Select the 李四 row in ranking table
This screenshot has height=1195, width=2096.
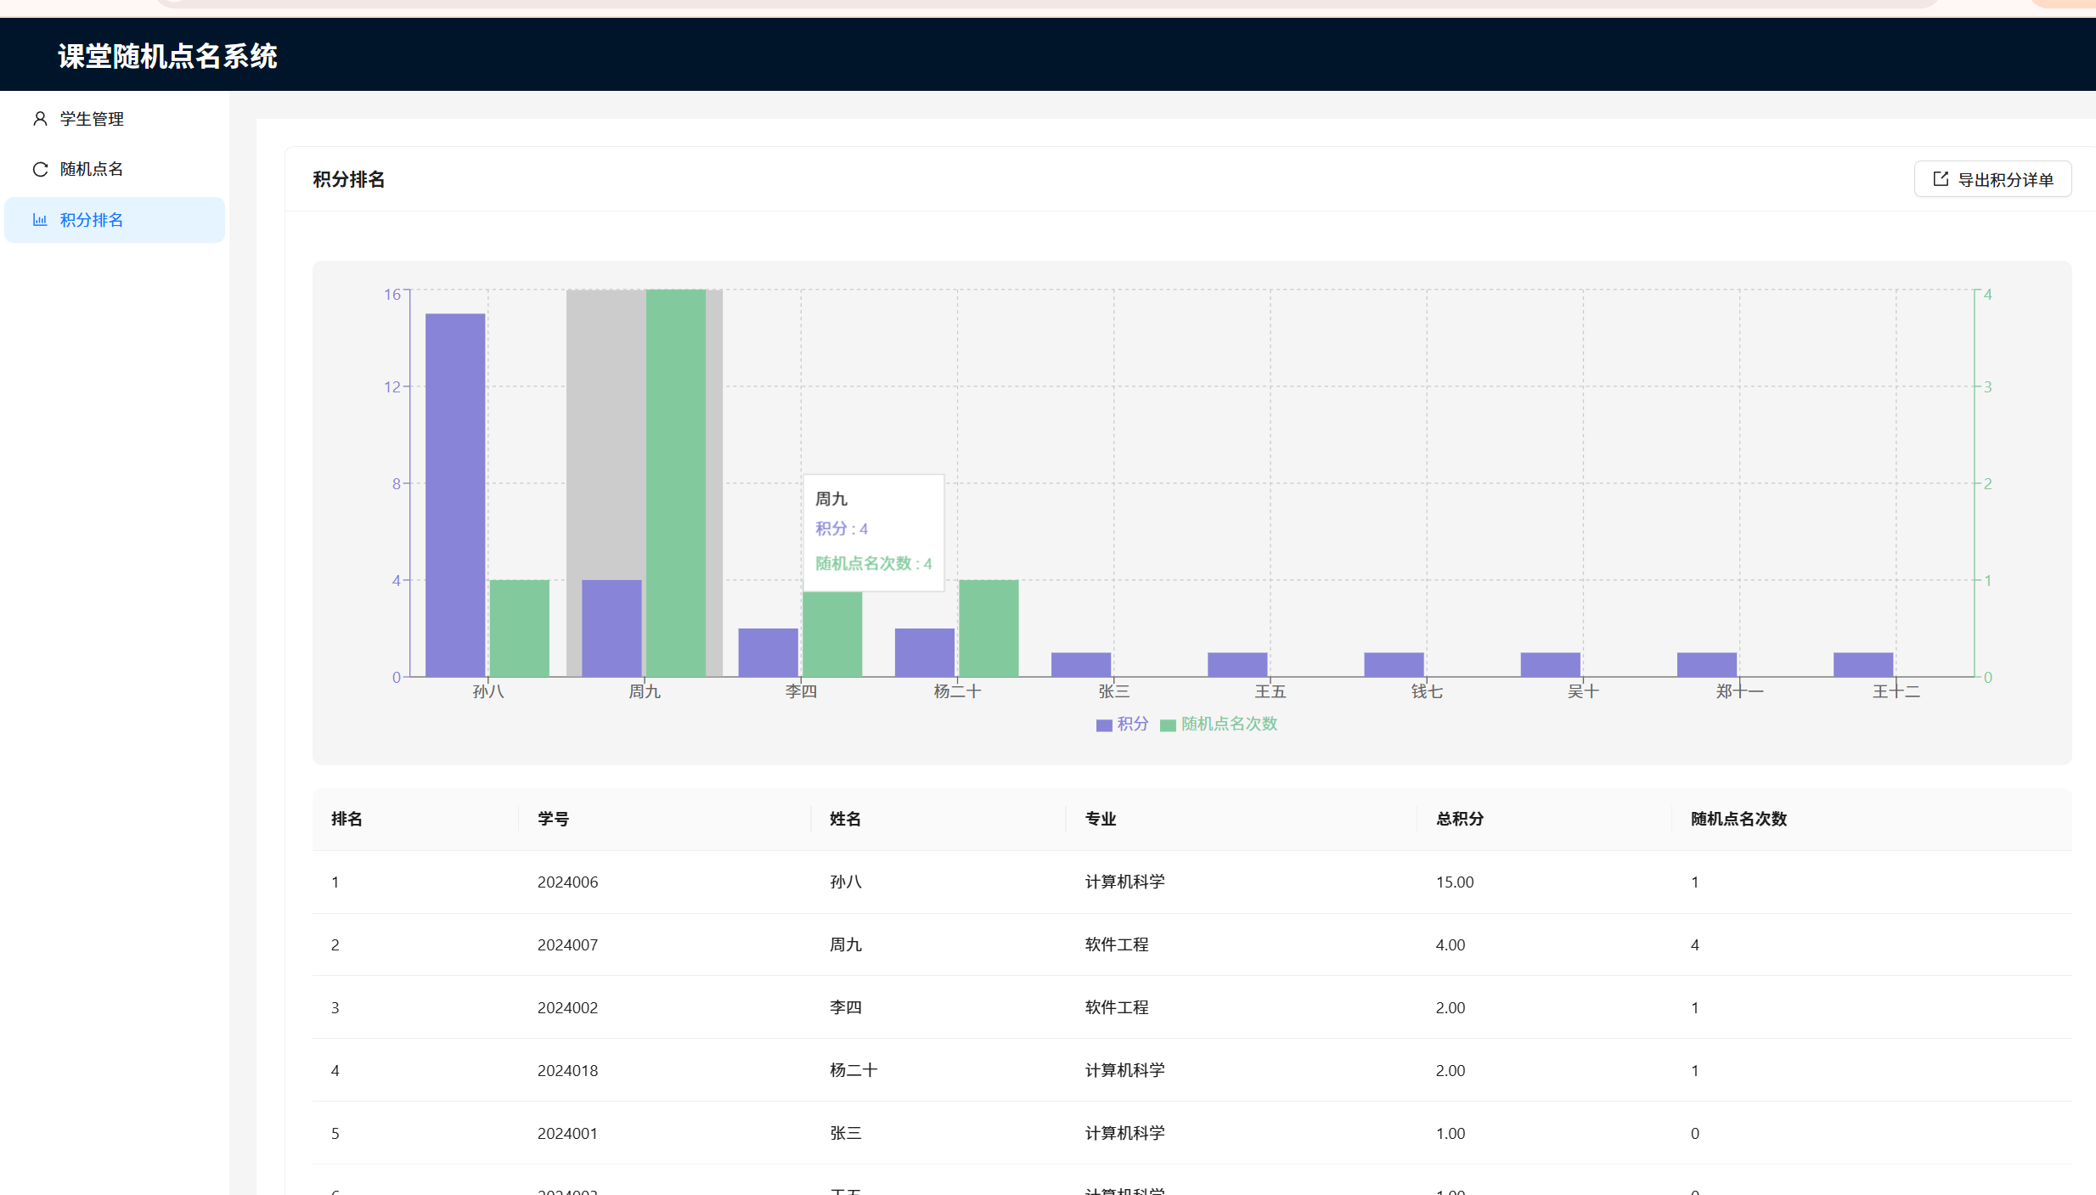coord(845,1007)
